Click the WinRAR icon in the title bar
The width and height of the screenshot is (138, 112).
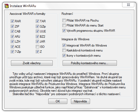(x=7, y=6)
